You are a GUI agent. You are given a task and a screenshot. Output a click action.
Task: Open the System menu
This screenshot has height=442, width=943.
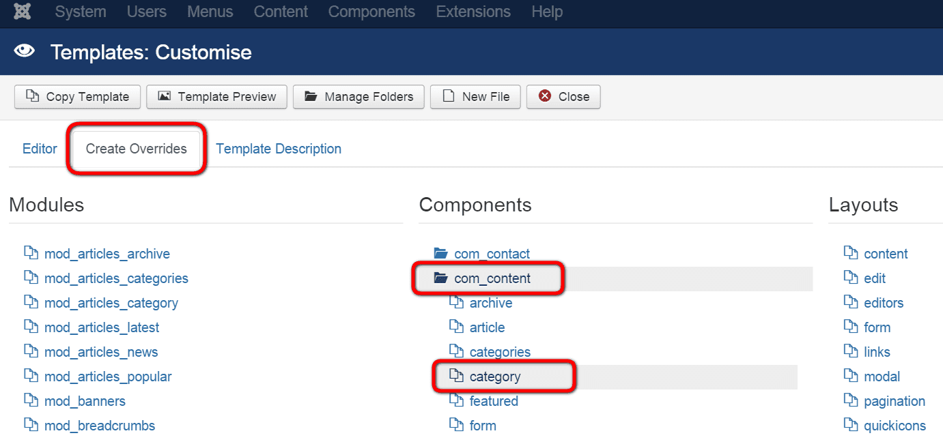(81, 12)
